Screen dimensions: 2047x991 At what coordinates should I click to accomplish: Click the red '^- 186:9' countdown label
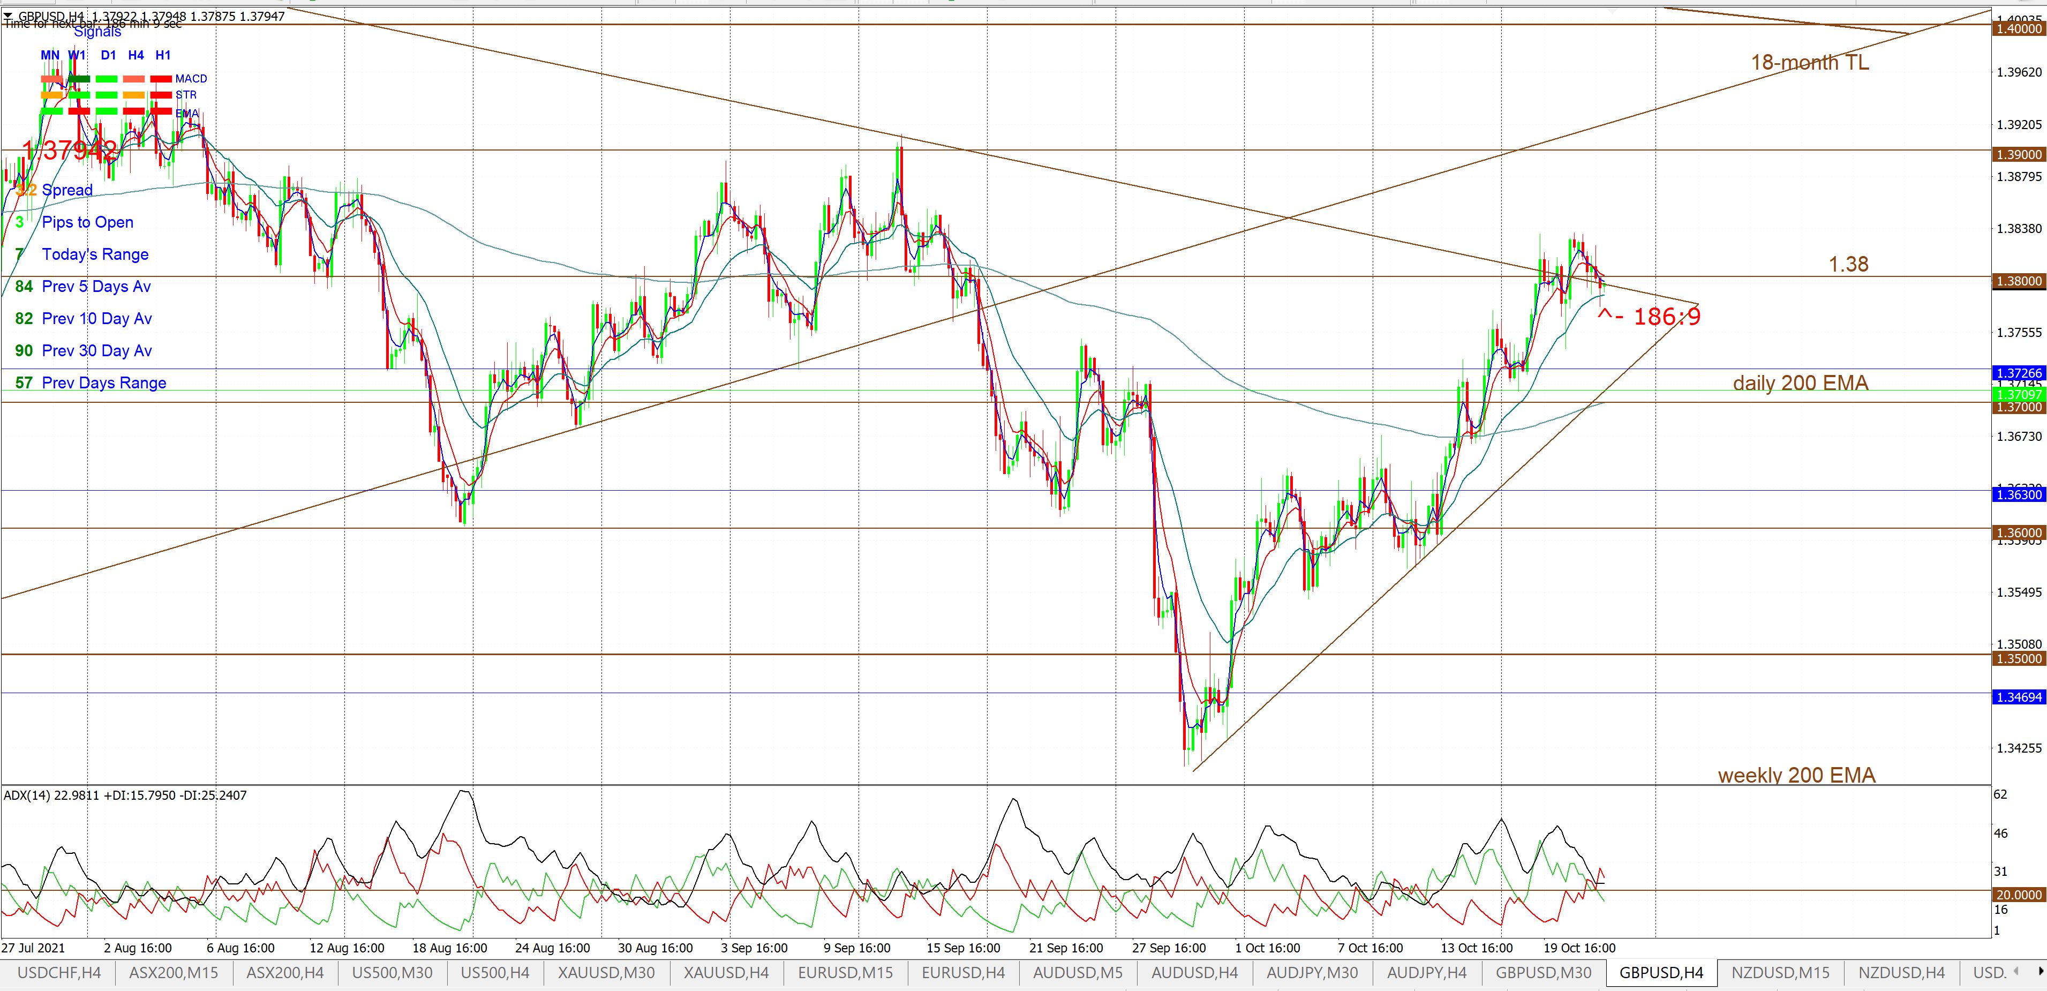[x=1650, y=317]
